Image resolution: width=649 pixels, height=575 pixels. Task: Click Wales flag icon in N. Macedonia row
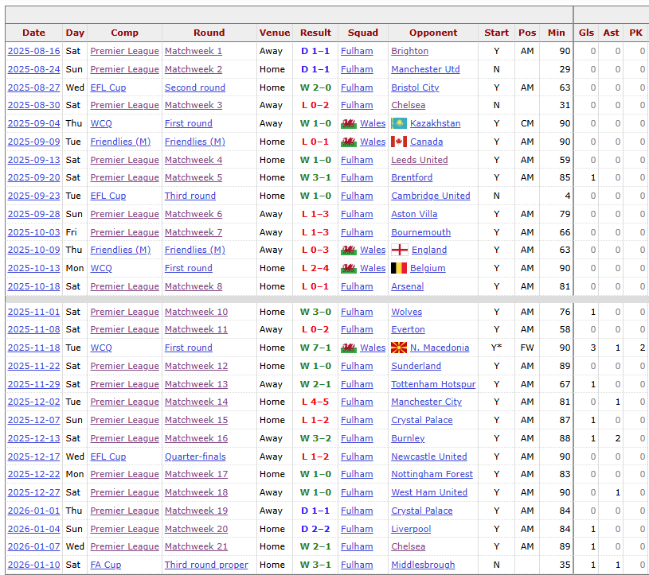point(349,348)
